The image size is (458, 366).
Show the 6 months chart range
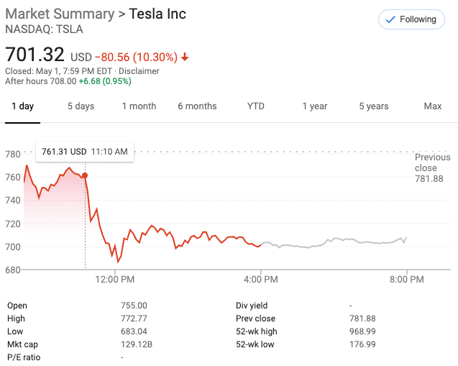coord(197,106)
